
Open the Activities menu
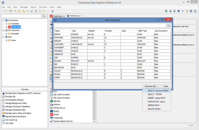tap(43, 7)
